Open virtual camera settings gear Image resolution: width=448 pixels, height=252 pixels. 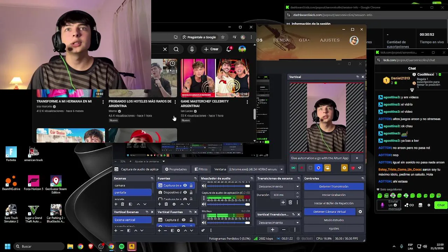tap(360, 212)
